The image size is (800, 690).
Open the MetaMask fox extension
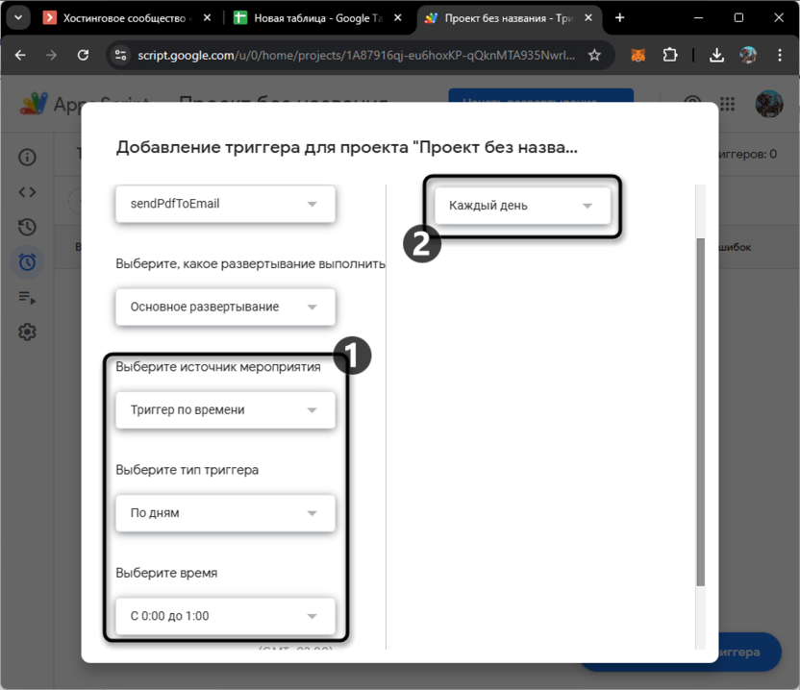[638, 55]
